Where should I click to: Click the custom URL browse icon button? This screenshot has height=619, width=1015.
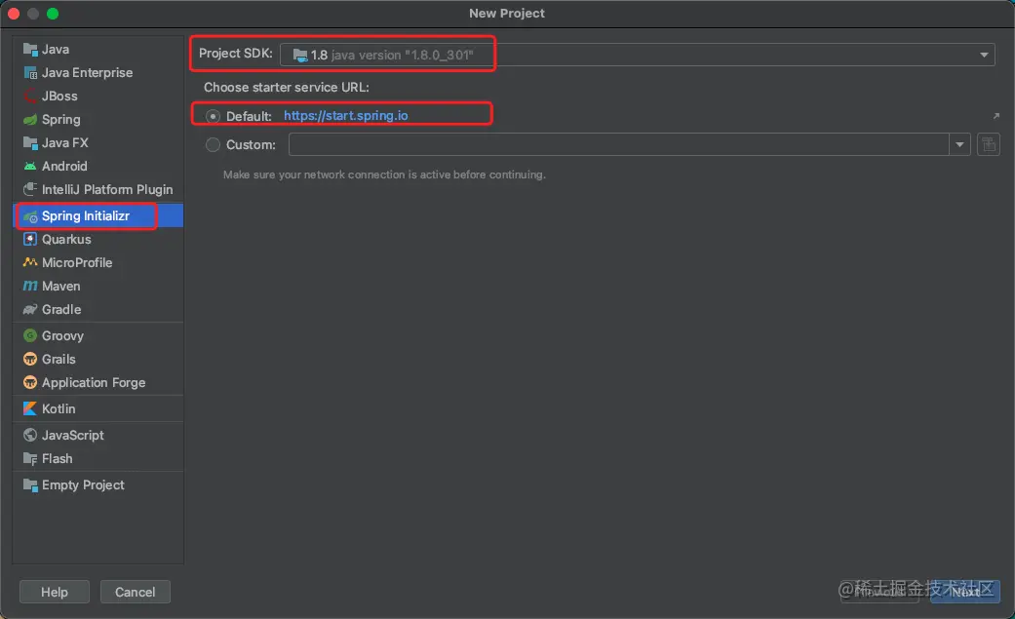coord(989,144)
